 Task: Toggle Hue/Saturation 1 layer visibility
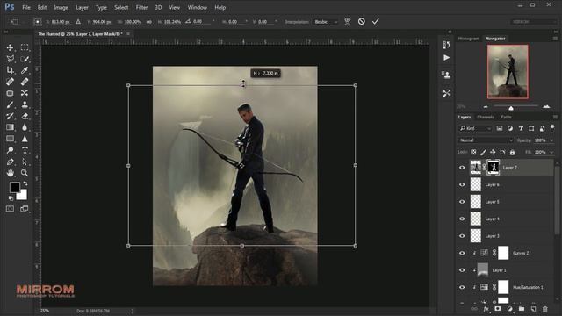pyautogui.click(x=462, y=287)
